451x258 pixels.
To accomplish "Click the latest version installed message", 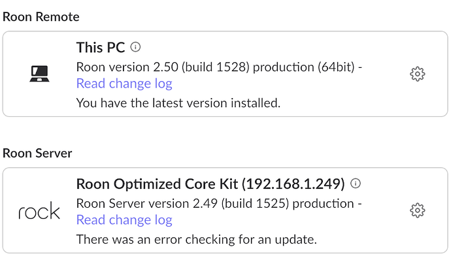I will click(x=178, y=103).
